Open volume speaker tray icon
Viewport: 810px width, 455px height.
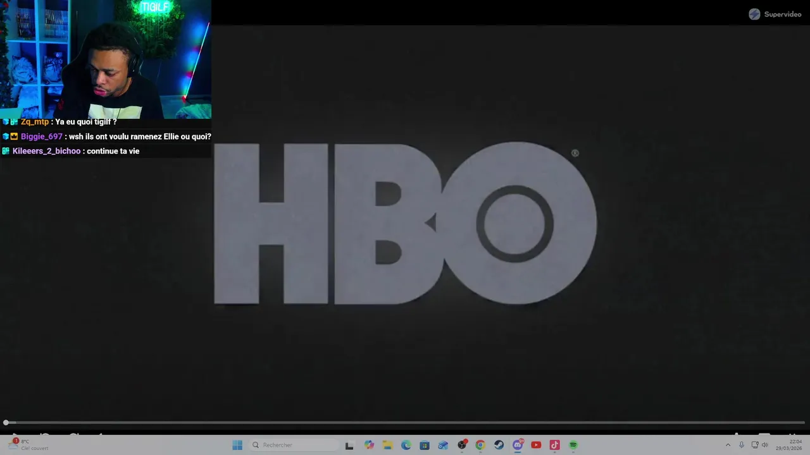[x=764, y=445]
